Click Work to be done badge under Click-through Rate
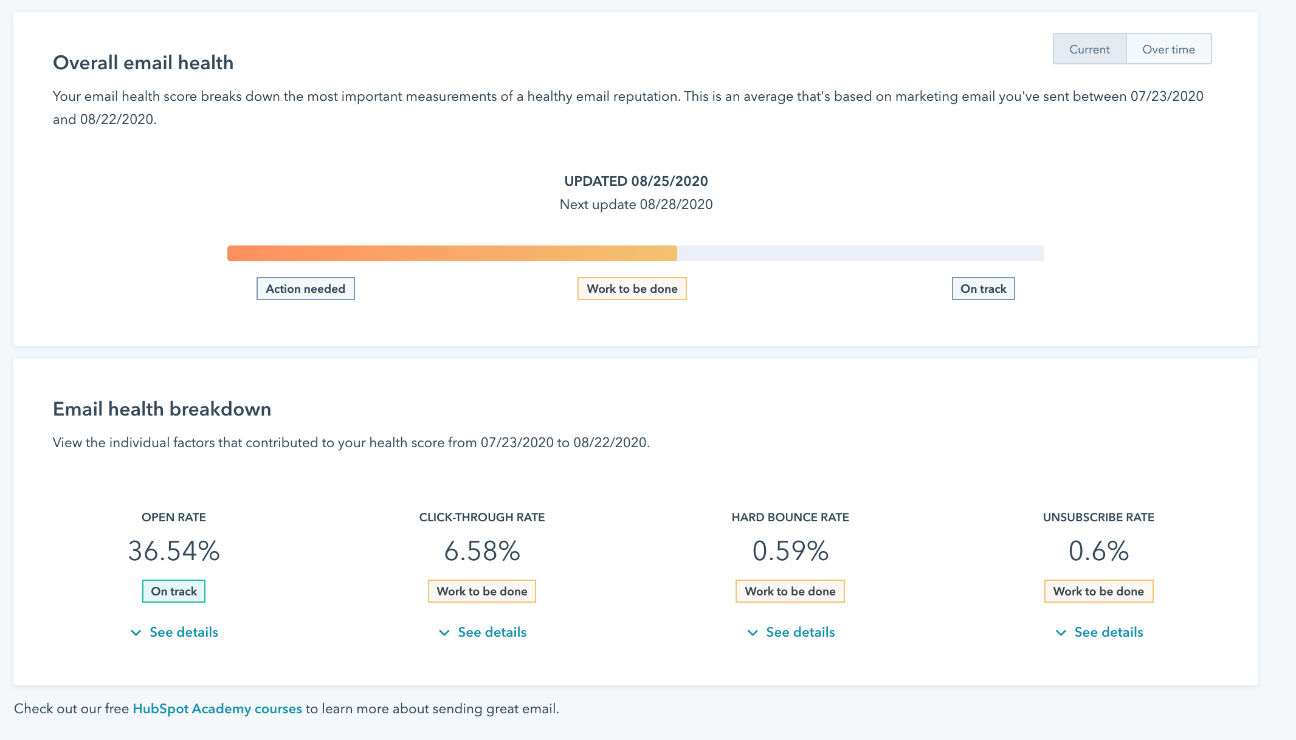Screen dimensions: 1296x740 pos(482,591)
